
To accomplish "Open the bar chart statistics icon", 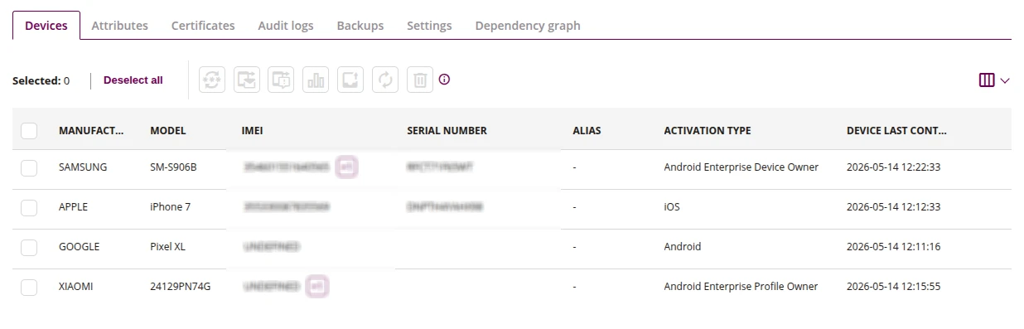I will point(316,80).
